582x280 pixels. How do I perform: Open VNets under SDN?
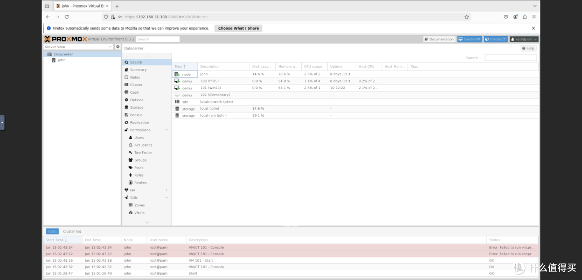[147, 213]
